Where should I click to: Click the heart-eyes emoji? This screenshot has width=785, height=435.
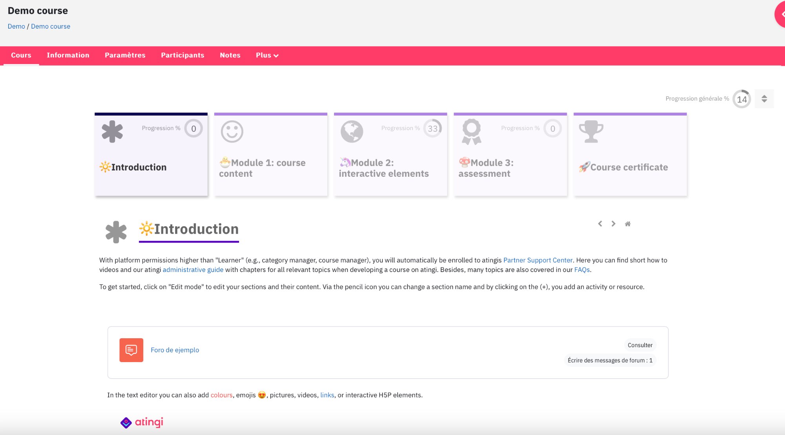[262, 395]
